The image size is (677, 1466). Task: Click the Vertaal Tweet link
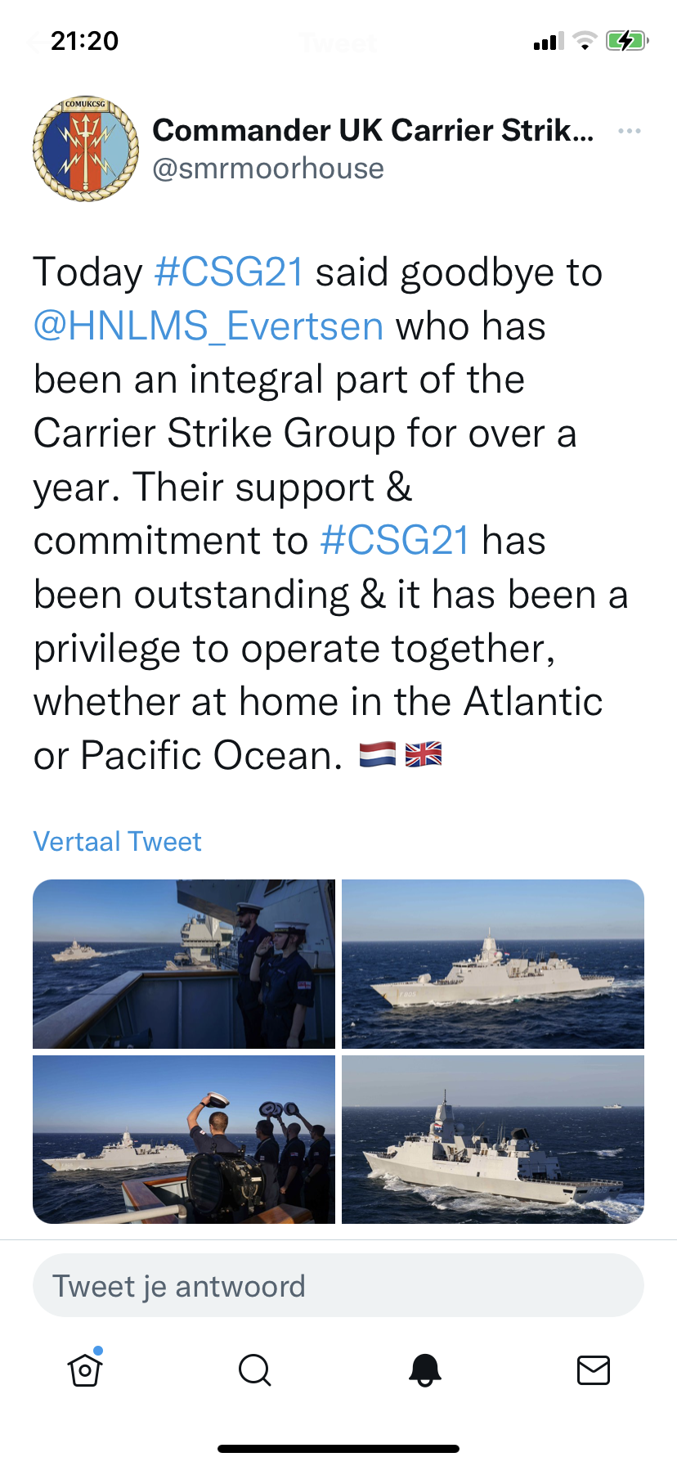click(117, 841)
